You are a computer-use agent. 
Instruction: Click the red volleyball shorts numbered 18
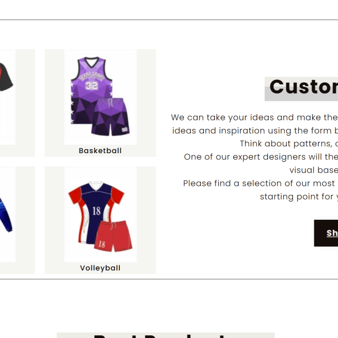tap(114, 236)
